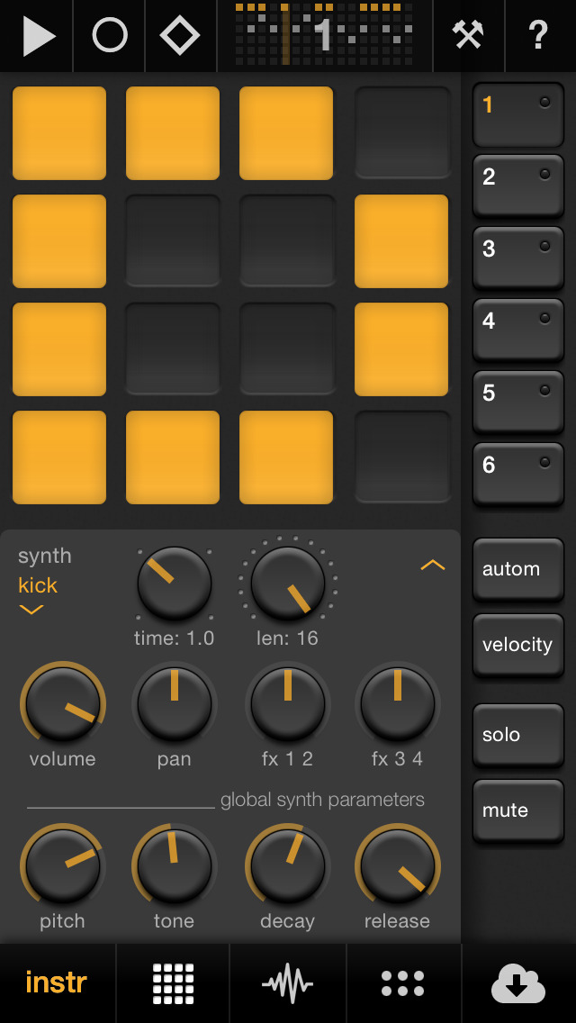Toggle step pad row 1 column 2
This screenshot has width=576, height=1023.
(173, 133)
